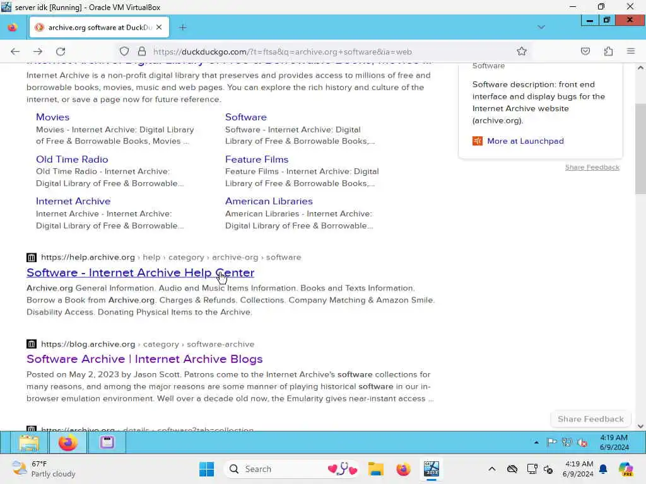Click the Launchpad orange icon

pos(478,141)
